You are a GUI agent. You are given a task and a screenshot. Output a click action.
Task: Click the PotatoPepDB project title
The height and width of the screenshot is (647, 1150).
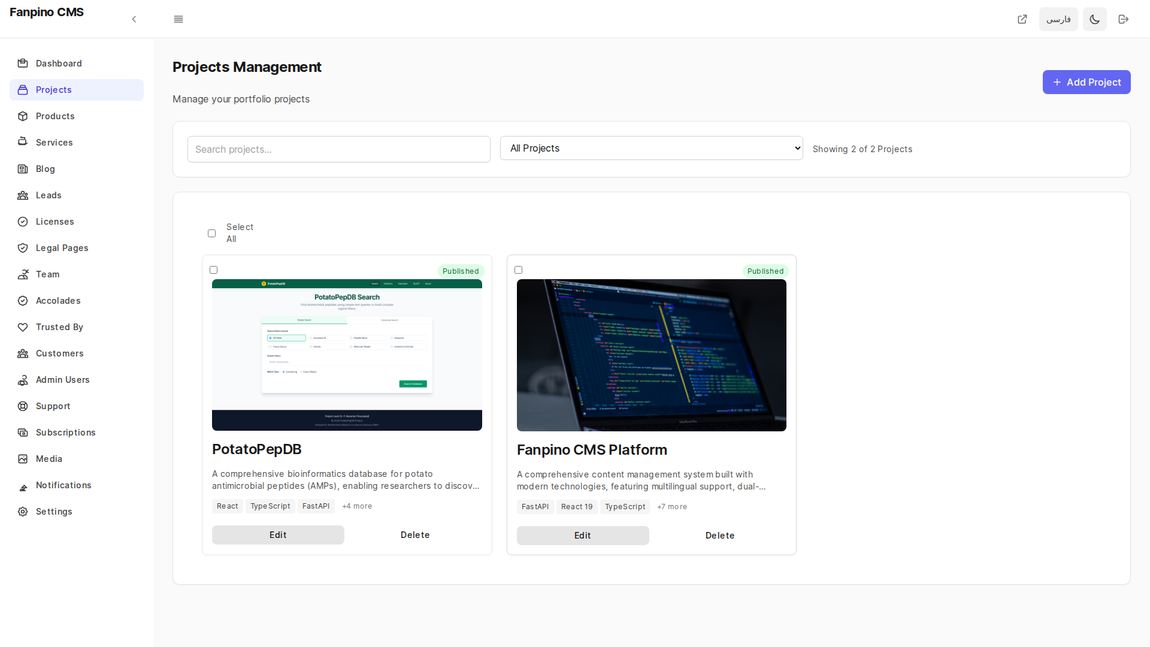(256, 449)
